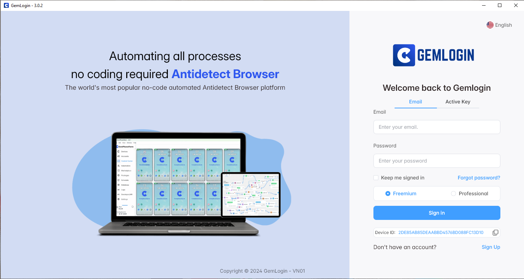Switch to the Active Key tab
Image resolution: width=524 pixels, height=279 pixels.
pyautogui.click(x=458, y=102)
